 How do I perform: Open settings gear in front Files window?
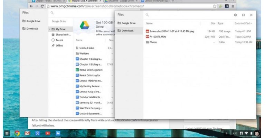pyautogui.click(x=235, y=15)
